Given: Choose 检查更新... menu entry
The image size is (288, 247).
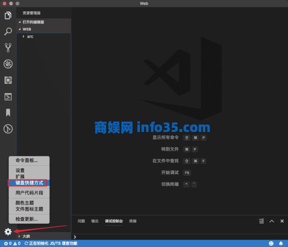Looking at the screenshot, I should [x=29, y=219].
